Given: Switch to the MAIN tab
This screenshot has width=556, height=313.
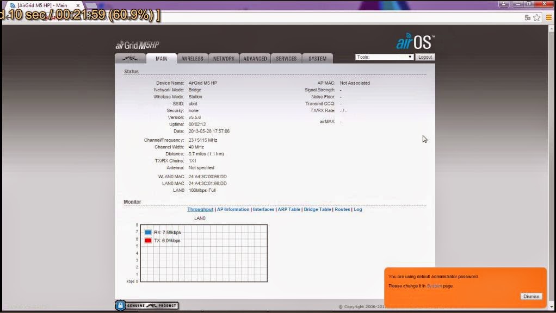Looking at the screenshot, I should coord(162,59).
